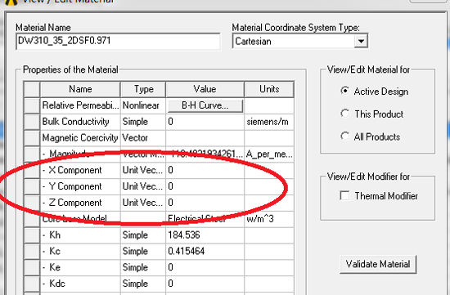Click the Kh value 184.536 cell
This screenshot has width=450, height=295.
click(x=205, y=235)
